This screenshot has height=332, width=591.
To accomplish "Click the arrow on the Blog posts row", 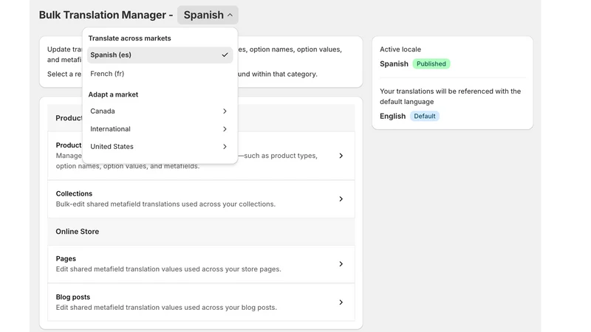I will pyautogui.click(x=341, y=302).
